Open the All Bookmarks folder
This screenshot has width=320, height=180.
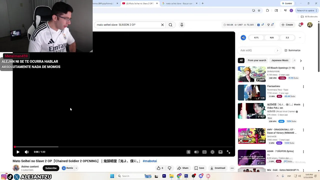pos(309,17)
